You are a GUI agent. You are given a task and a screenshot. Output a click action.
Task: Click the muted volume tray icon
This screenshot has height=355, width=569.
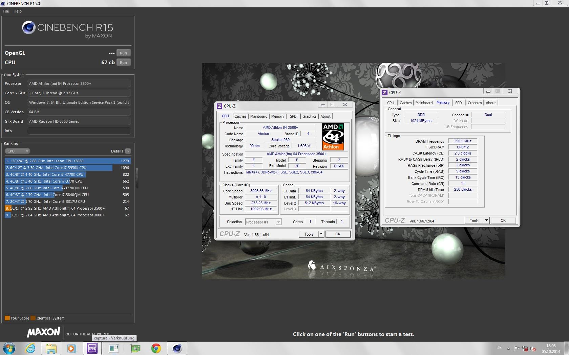click(533, 349)
